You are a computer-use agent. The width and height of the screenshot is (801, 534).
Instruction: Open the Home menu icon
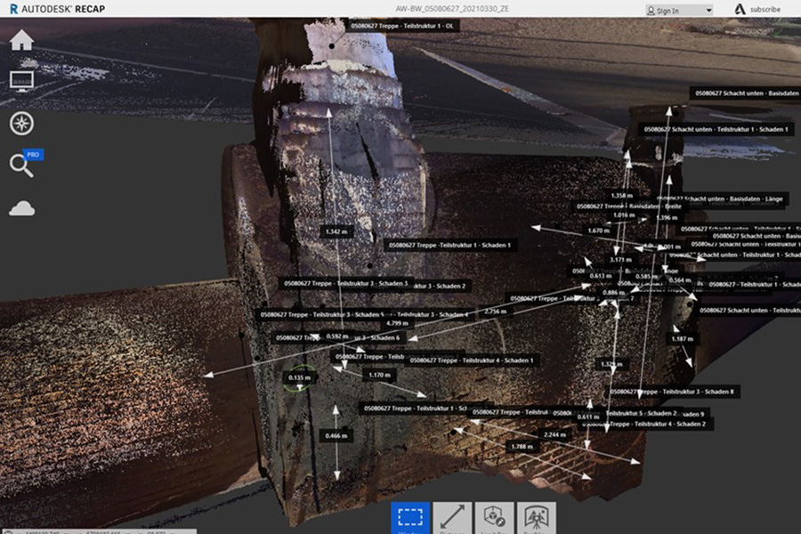click(x=21, y=41)
